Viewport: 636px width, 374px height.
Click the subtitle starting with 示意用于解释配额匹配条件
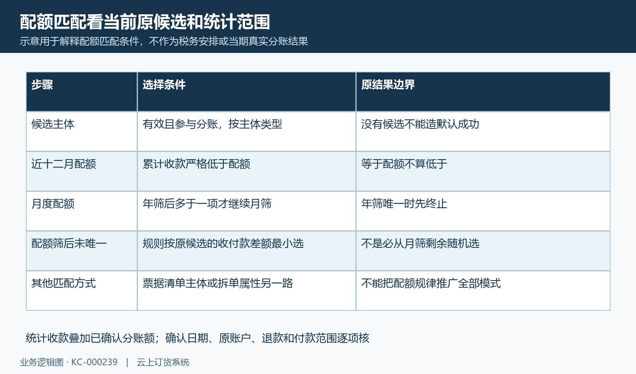pos(164,41)
